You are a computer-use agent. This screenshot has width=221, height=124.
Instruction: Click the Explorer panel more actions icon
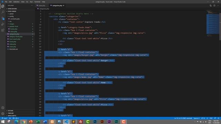32,6
